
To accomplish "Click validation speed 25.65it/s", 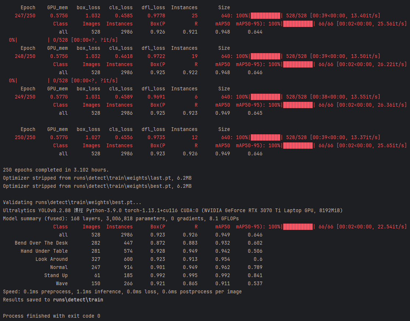I will tap(391, 145).
